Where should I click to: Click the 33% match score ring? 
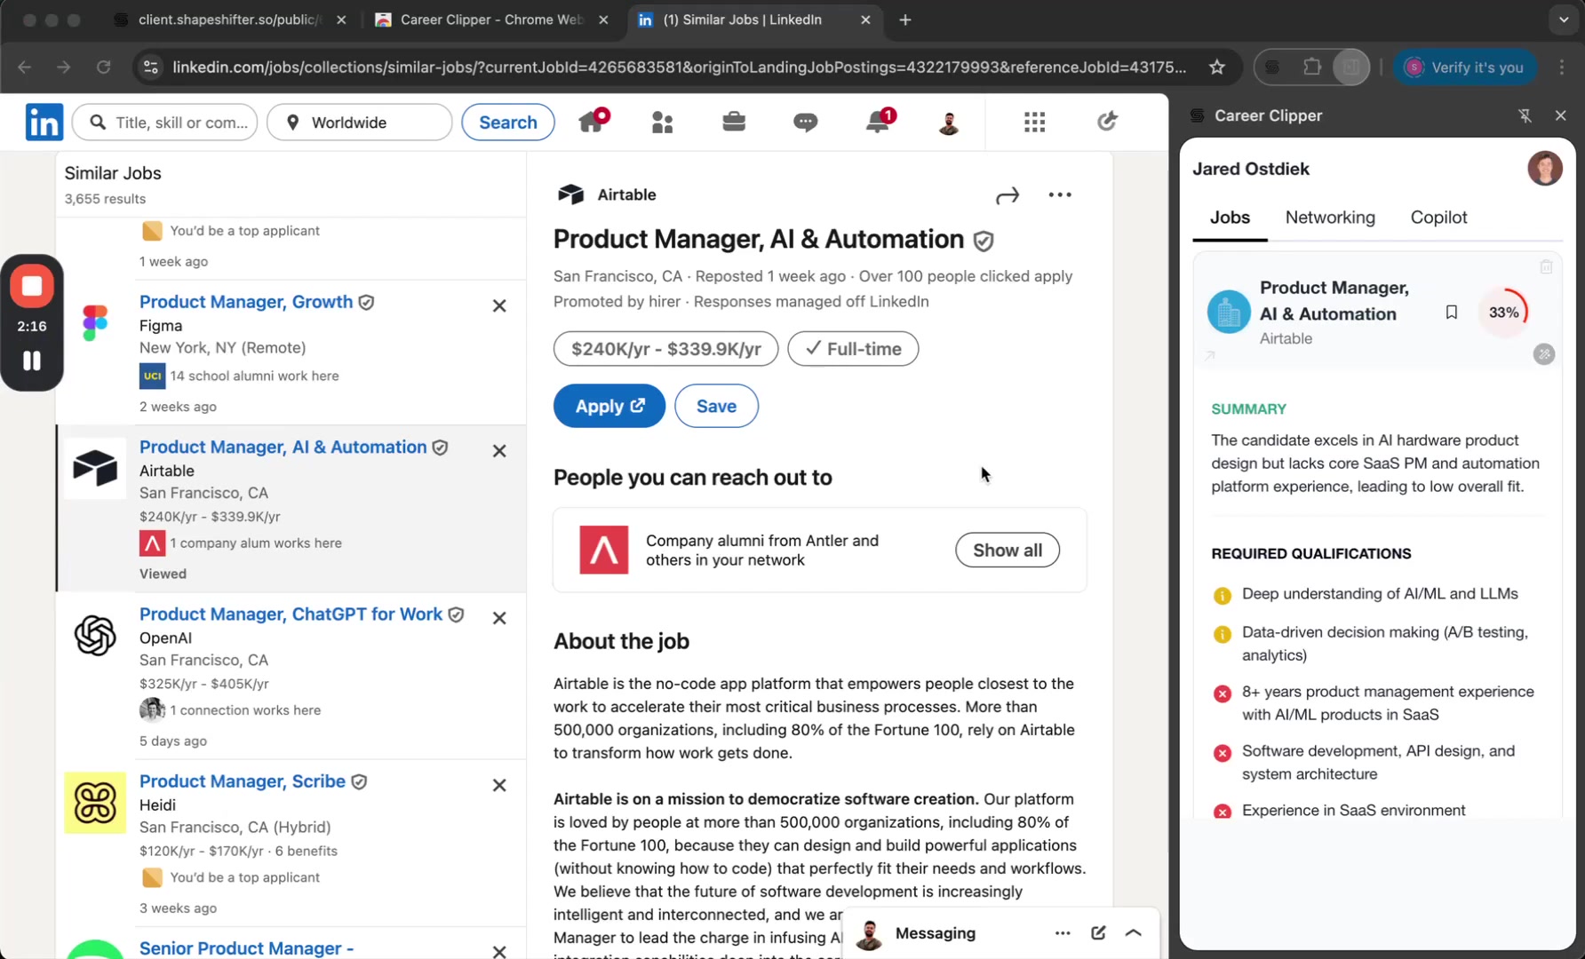pyautogui.click(x=1503, y=313)
